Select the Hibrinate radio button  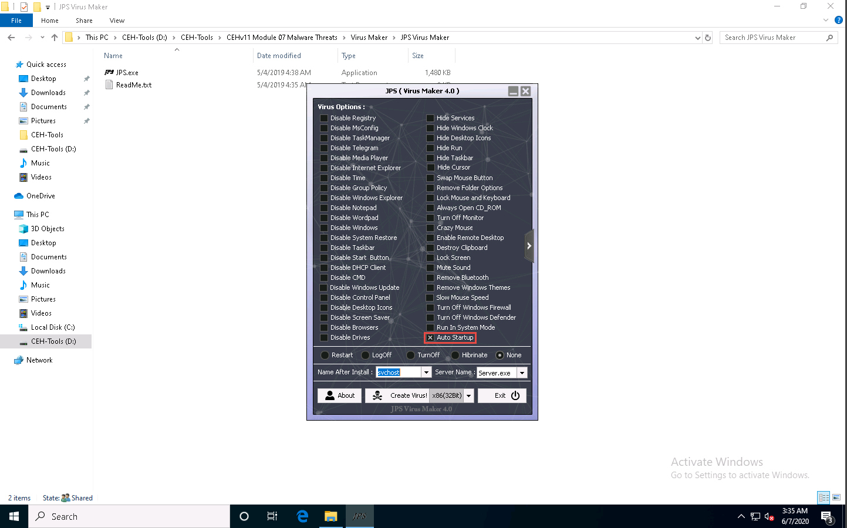pos(455,355)
